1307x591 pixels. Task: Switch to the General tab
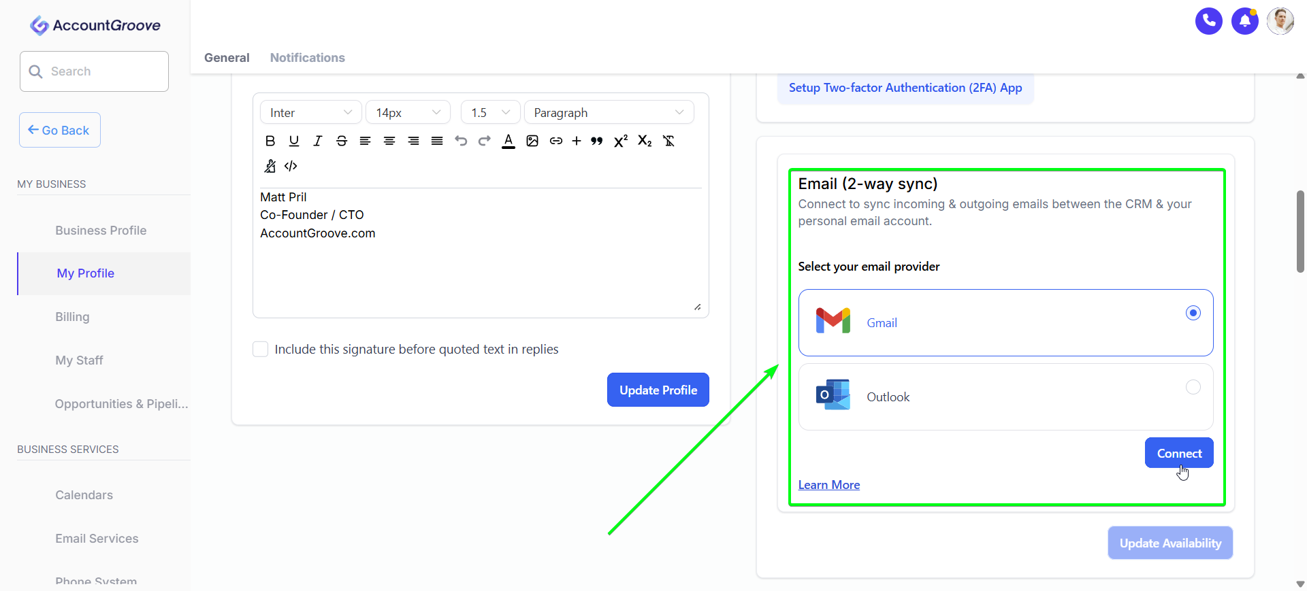point(227,58)
